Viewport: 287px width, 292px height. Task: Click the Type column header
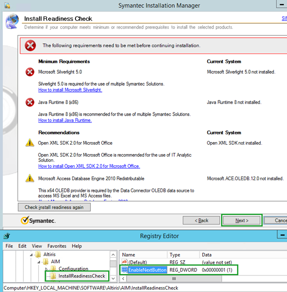point(184,255)
